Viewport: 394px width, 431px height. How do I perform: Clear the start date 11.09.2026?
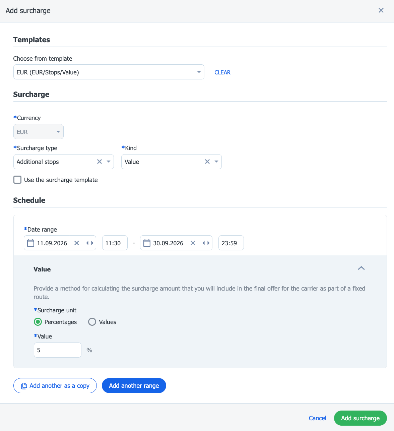point(77,243)
